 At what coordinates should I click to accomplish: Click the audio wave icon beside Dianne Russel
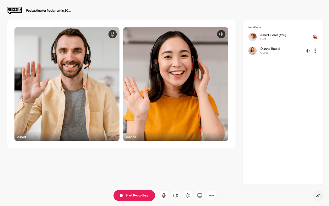point(307,51)
